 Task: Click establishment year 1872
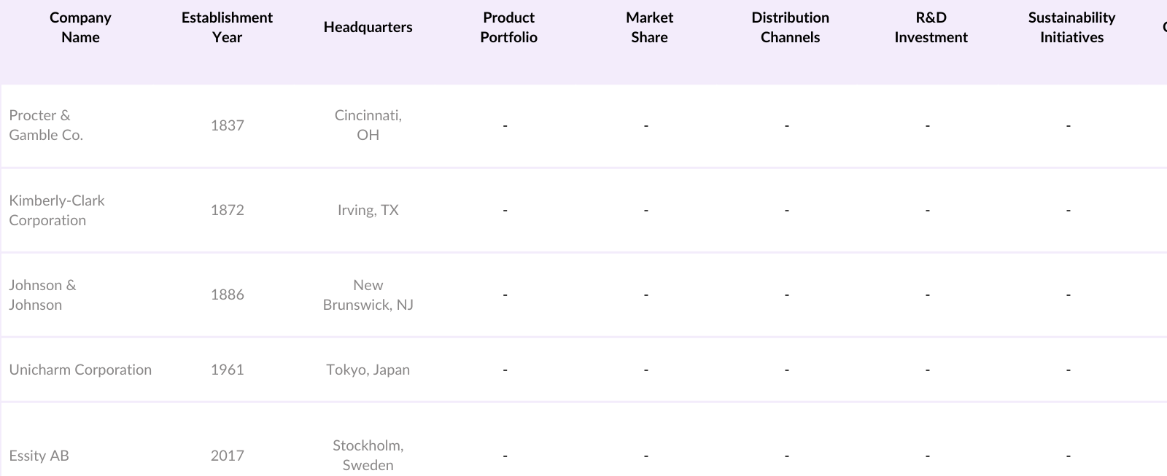point(227,210)
